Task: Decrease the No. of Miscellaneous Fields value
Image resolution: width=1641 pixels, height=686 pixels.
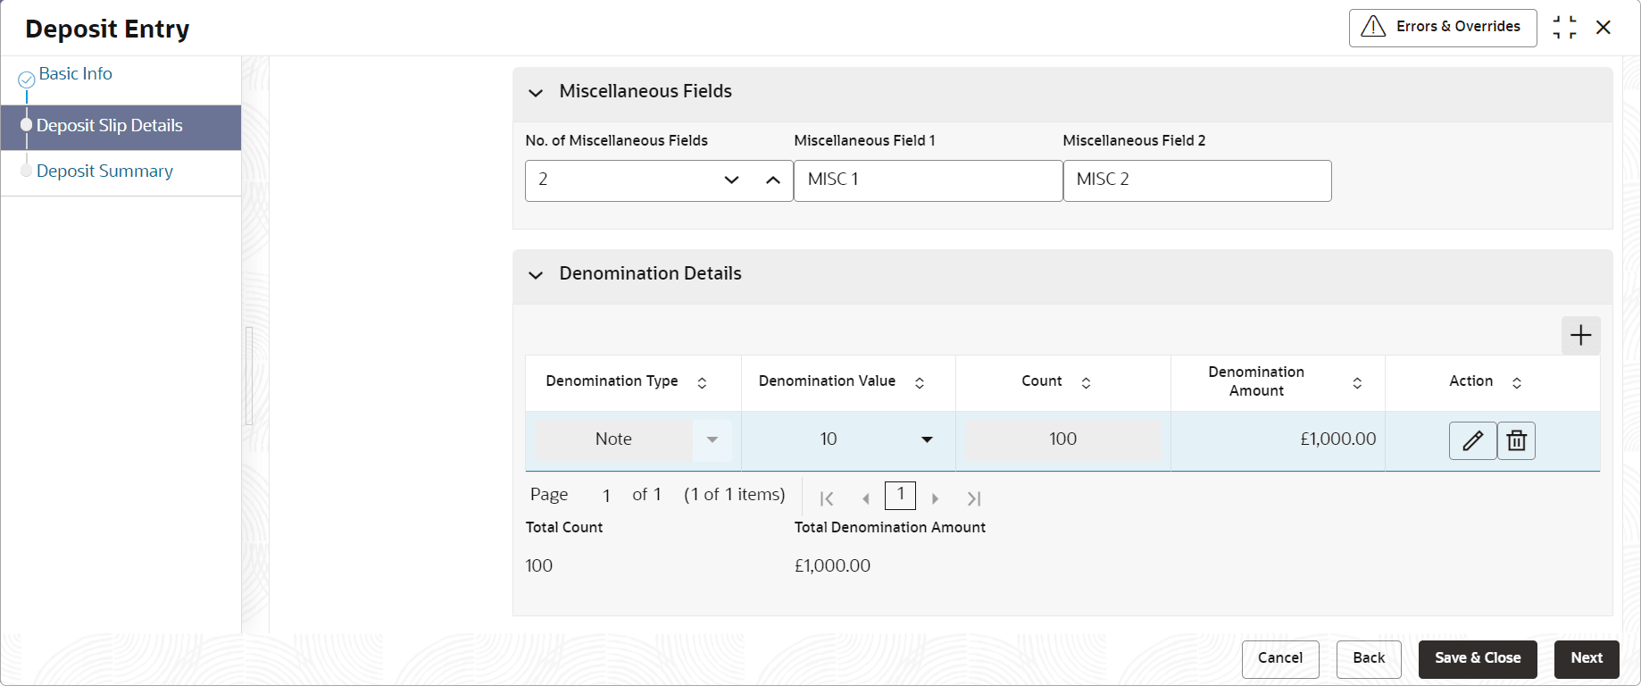Action: pos(731,180)
